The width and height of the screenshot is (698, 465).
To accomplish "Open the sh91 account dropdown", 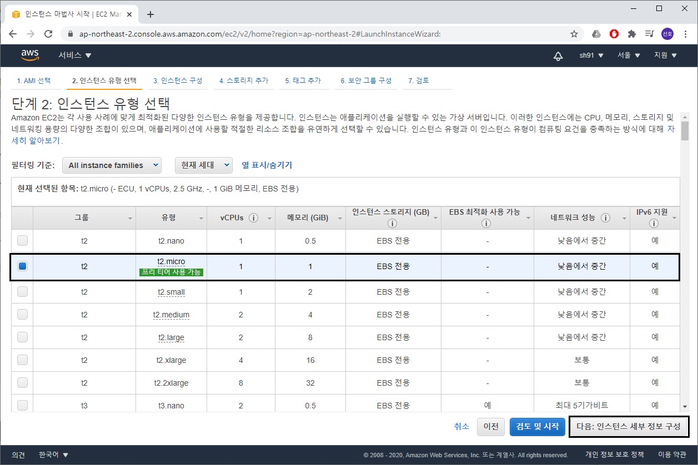I will click(591, 55).
